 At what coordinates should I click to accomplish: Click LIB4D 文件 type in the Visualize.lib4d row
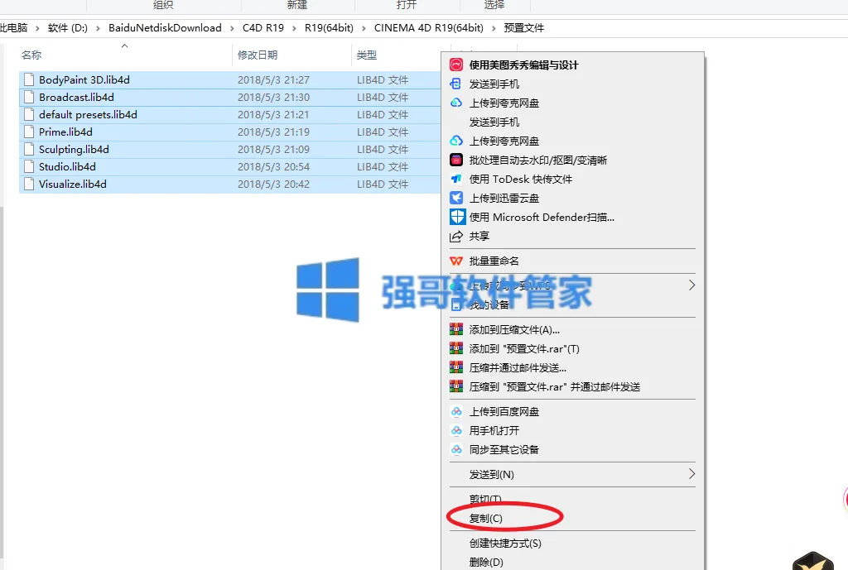coord(383,184)
